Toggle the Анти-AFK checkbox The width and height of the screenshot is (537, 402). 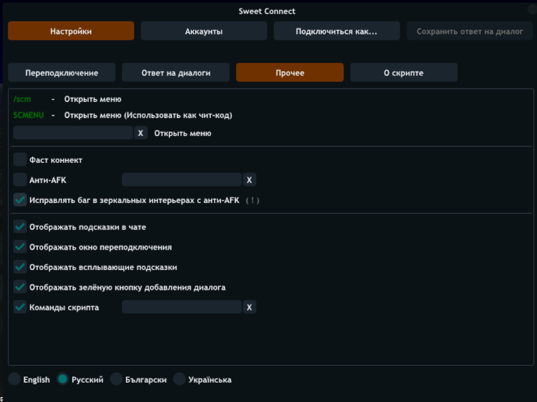(20, 180)
